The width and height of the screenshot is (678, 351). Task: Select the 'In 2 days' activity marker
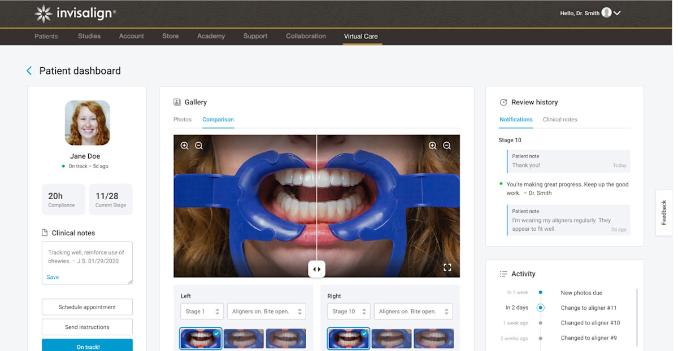[541, 308]
